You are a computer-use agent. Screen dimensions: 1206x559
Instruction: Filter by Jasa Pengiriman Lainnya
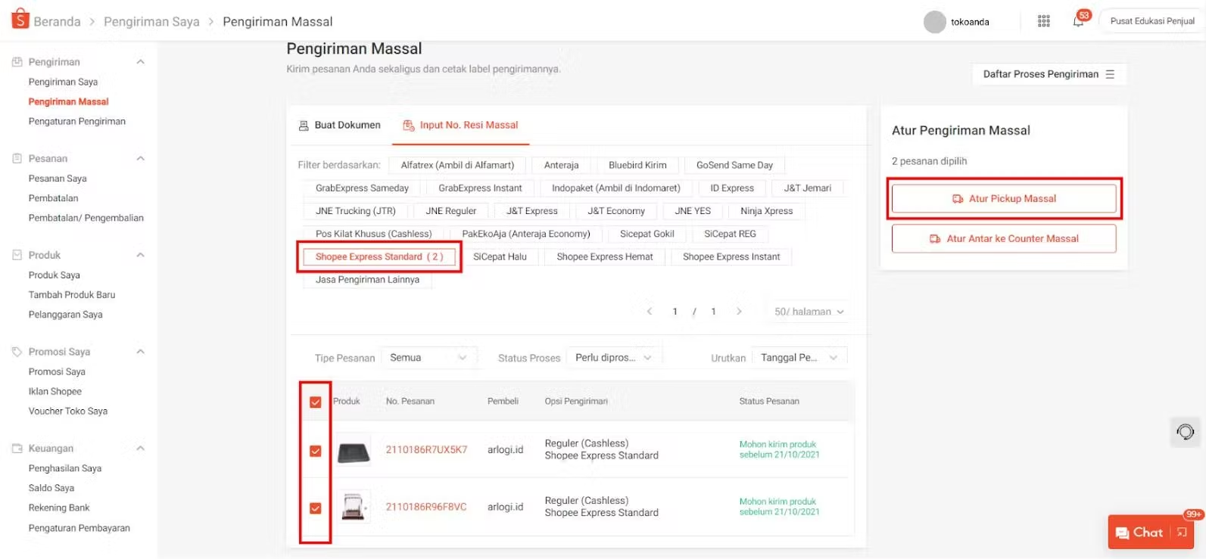367,279
